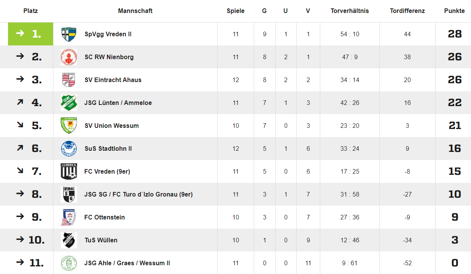Viewport: 471px width, 274px height.
Task: Click the FC Ottenstein club crest
Action: pyautogui.click(x=69, y=218)
